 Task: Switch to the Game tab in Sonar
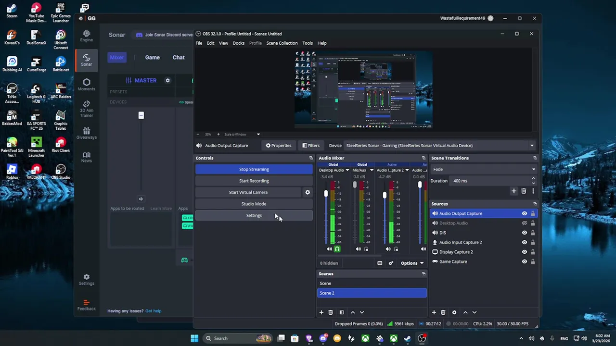[152, 57]
